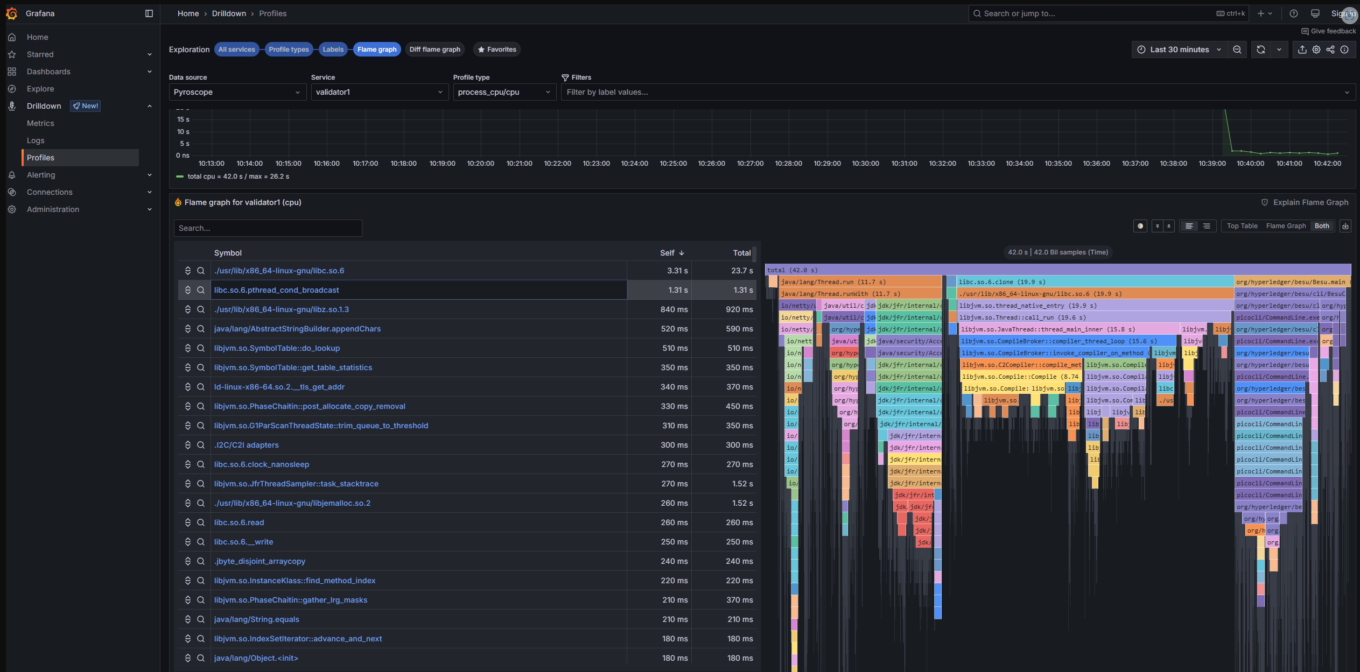Switch view to Flame Graph only

click(1286, 226)
